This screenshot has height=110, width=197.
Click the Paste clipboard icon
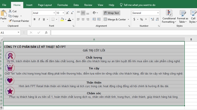point(3,13)
